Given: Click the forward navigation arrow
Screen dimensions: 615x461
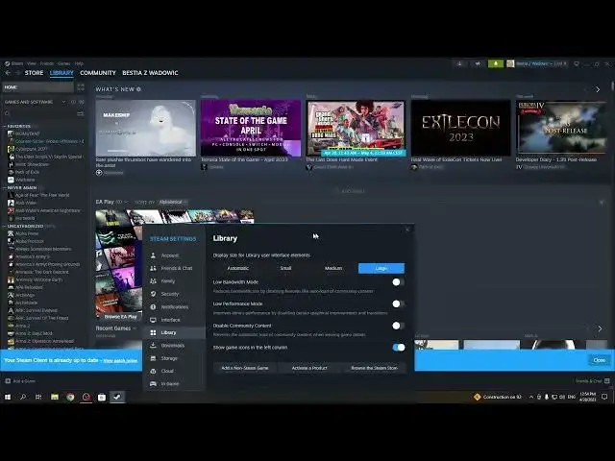Looking at the screenshot, I should coord(17,73).
